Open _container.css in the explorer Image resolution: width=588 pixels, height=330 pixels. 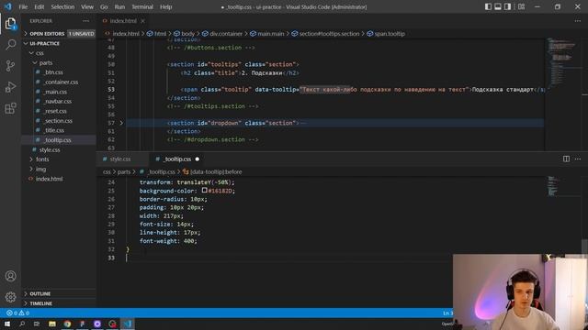[x=62, y=82]
